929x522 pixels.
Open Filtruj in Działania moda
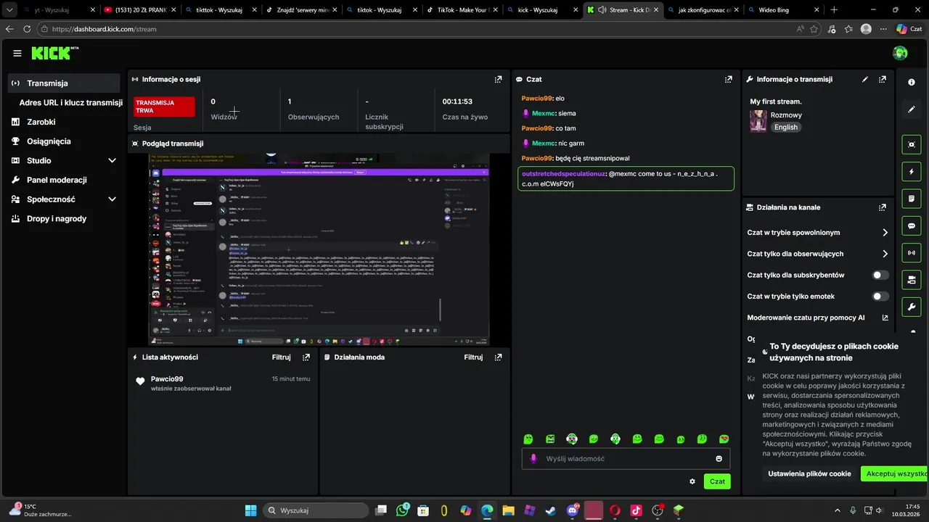(x=473, y=357)
